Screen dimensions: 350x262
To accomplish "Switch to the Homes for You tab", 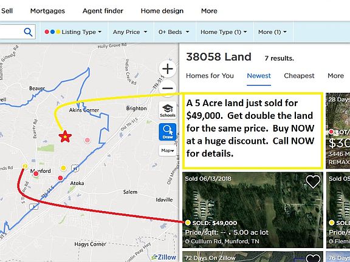I will point(210,76).
